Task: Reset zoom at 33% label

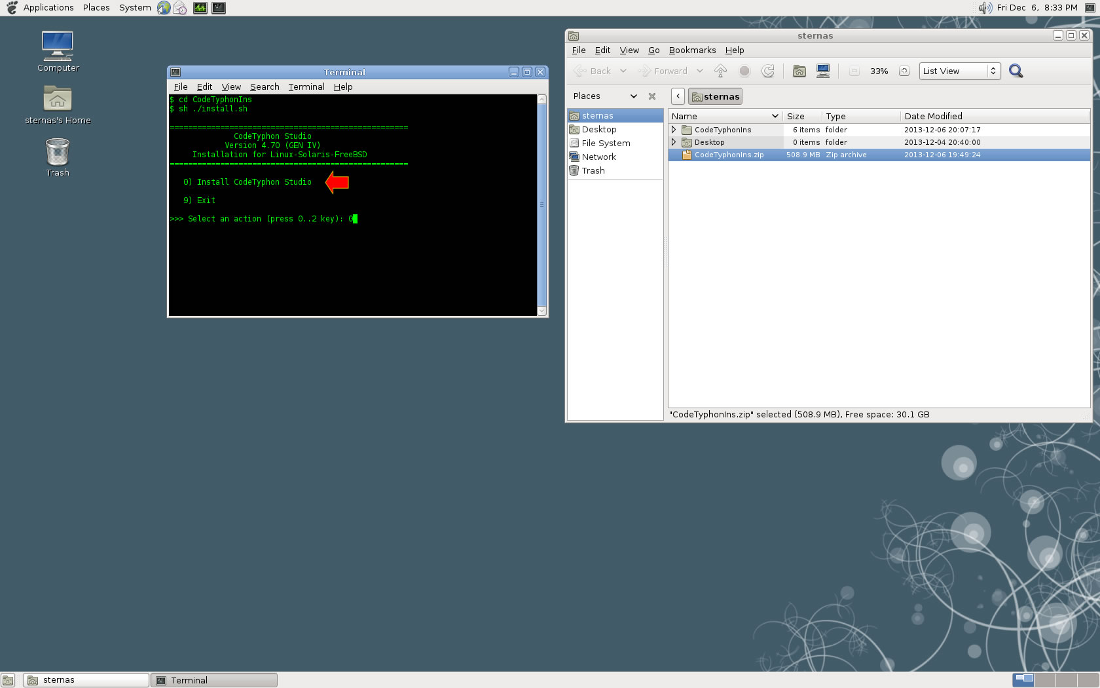Action: (x=879, y=71)
